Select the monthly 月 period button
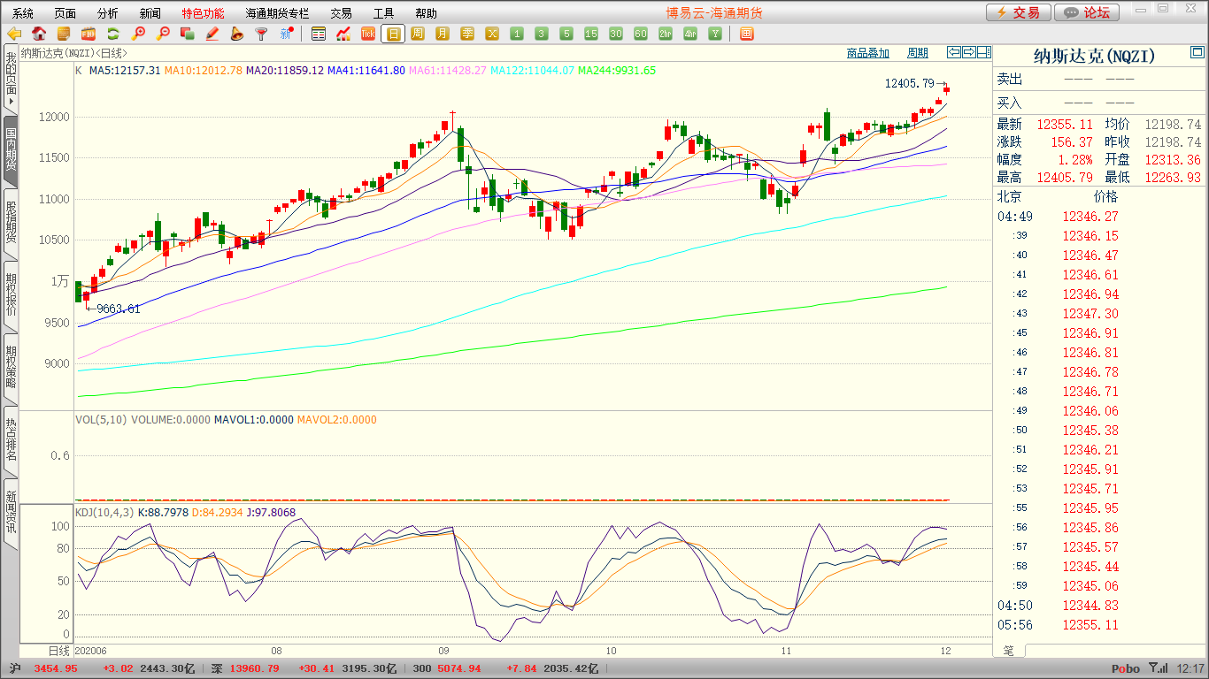The height and width of the screenshot is (679, 1209). (x=443, y=34)
